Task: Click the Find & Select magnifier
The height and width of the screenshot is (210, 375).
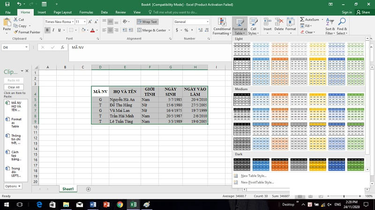Action: pos(342,26)
